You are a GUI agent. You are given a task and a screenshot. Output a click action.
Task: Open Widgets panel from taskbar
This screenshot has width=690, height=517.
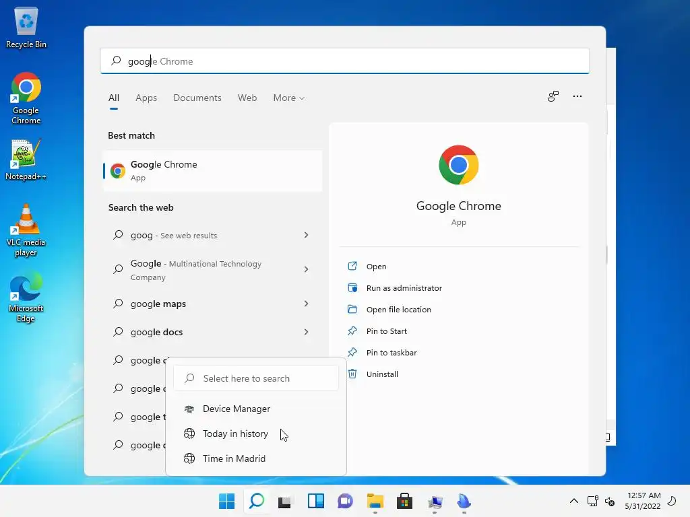point(315,501)
